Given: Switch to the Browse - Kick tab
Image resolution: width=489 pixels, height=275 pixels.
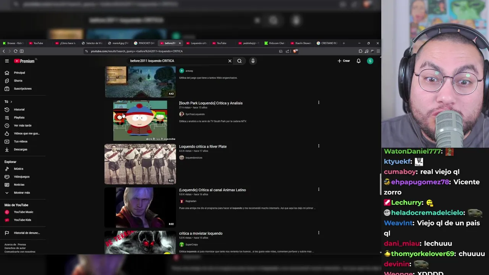Looking at the screenshot, I should click(13, 43).
